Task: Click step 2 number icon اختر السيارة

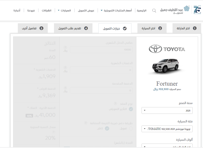Action: tap(160, 28)
